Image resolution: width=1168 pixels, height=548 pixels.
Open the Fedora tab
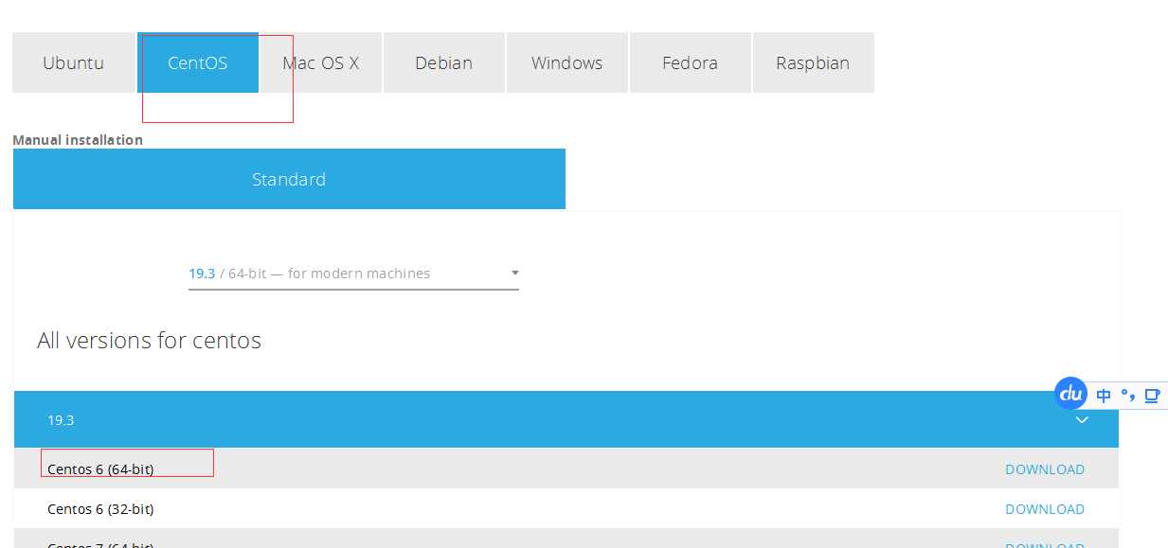(690, 63)
